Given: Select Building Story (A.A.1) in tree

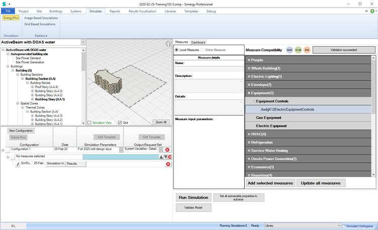Looking at the screenshot, I should pos(50,99).
